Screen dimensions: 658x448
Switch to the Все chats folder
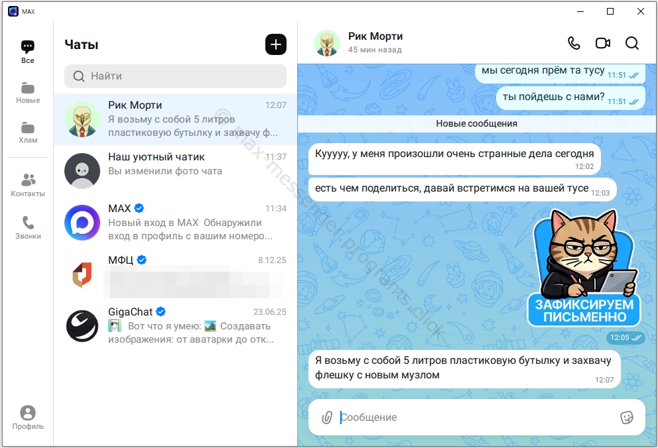point(28,52)
